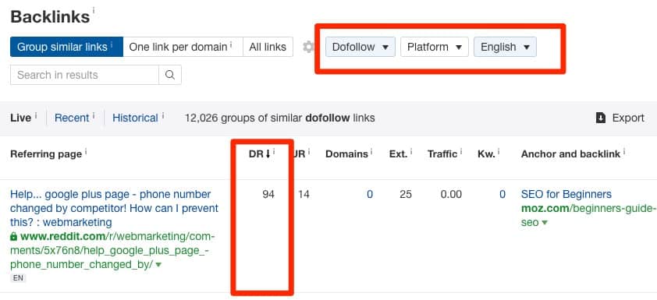Click info icon beside Traffic header
Image resolution: width=657 pixels, height=300 pixels.
click(x=460, y=151)
